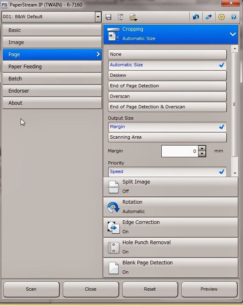Click the Edge Correction icon
This screenshot has height=306, width=243.
[113, 227]
